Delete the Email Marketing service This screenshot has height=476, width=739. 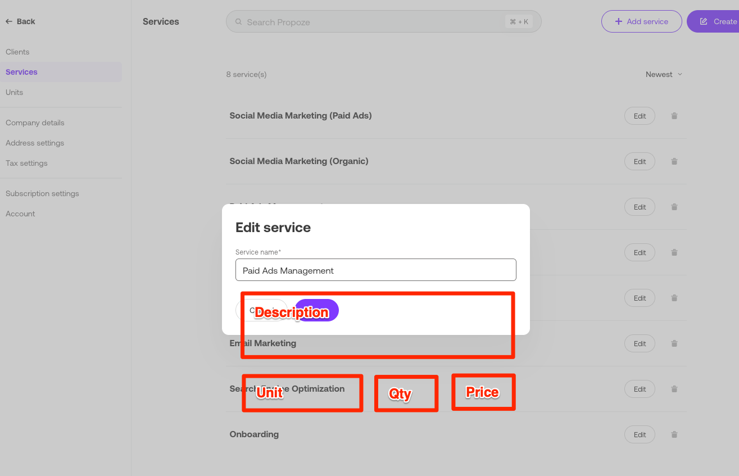coord(674,343)
